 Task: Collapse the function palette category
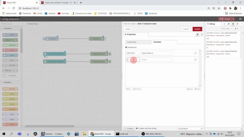tap(8, 82)
